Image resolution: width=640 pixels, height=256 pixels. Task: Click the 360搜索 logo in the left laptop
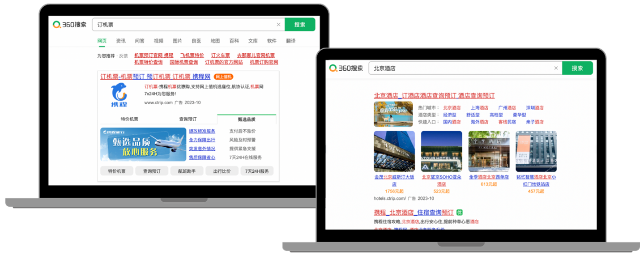tap(69, 25)
